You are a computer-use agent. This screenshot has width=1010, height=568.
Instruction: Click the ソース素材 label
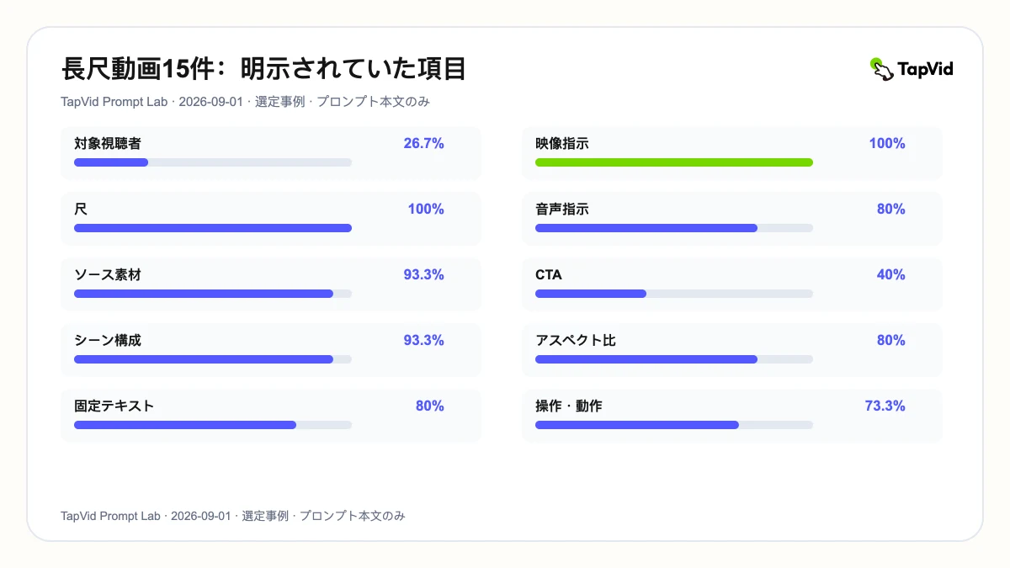[107, 275]
